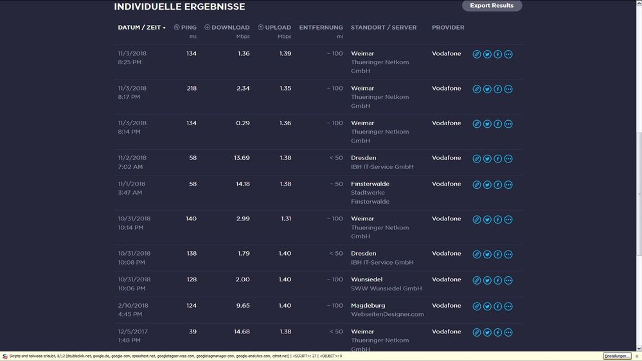This screenshot has width=642, height=361.
Task: Click NoScript icon in bottom bar
Action: click(5, 356)
